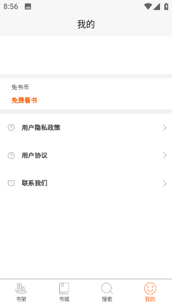
Task: Open the 联系我们 text entry
Action: pyautogui.click(x=34, y=183)
